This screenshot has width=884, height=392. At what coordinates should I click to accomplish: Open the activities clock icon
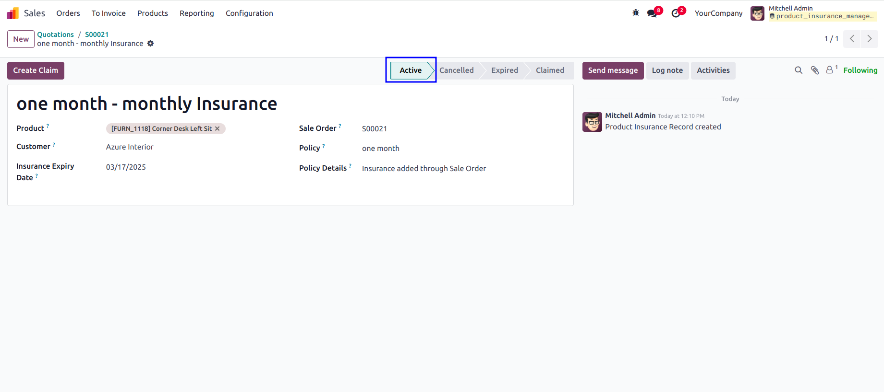676,13
